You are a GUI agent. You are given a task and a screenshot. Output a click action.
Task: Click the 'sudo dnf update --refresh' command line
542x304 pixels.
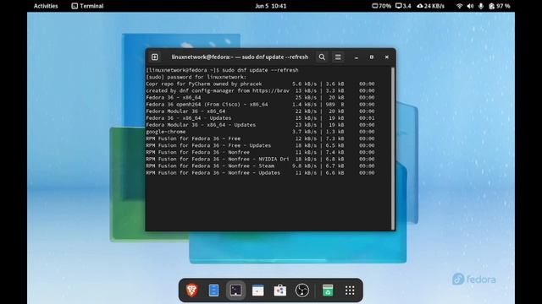coord(222,70)
